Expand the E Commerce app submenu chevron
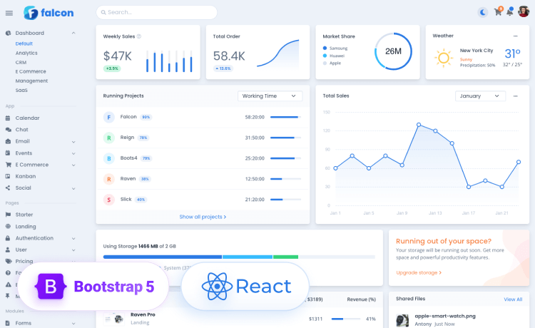This screenshot has height=328, width=535. pyautogui.click(x=73, y=165)
